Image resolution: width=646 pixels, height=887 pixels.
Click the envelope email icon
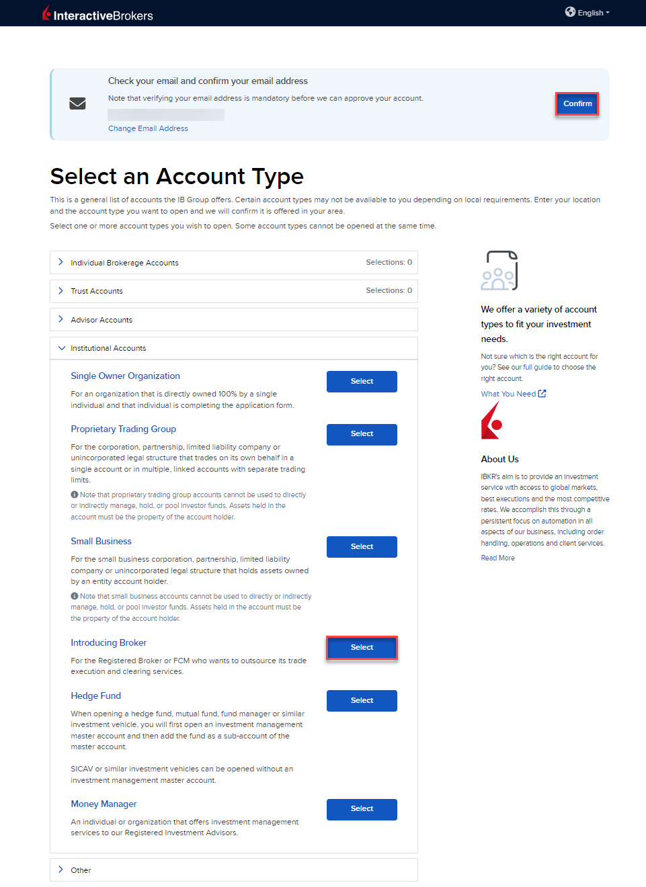(x=77, y=103)
